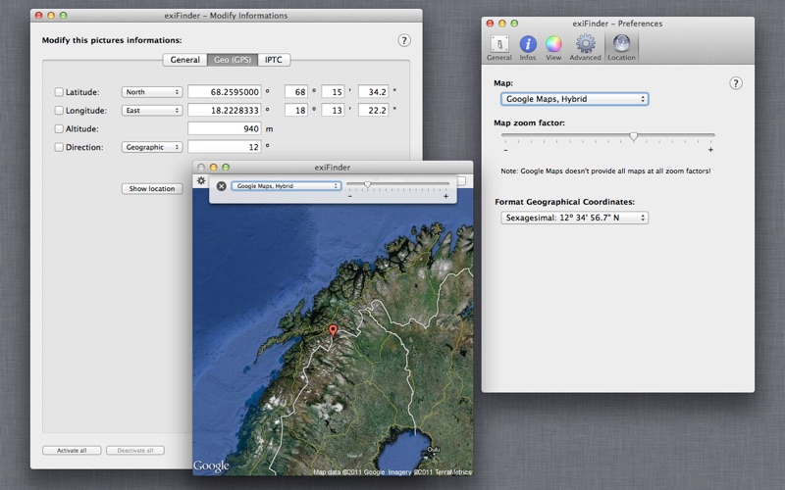Enable the Longitude checkbox
The height and width of the screenshot is (490, 785).
pyautogui.click(x=59, y=110)
